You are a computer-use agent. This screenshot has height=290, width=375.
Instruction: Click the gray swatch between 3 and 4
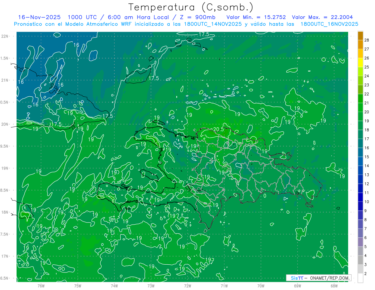360,260
